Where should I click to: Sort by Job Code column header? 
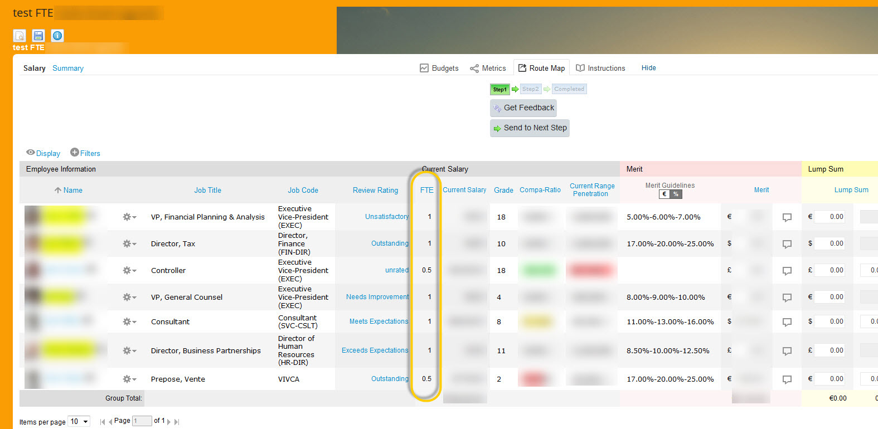[x=303, y=190]
